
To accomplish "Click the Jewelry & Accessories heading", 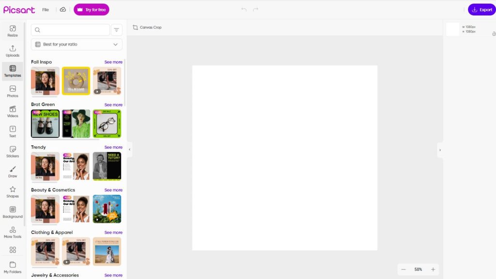I will (55, 275).
